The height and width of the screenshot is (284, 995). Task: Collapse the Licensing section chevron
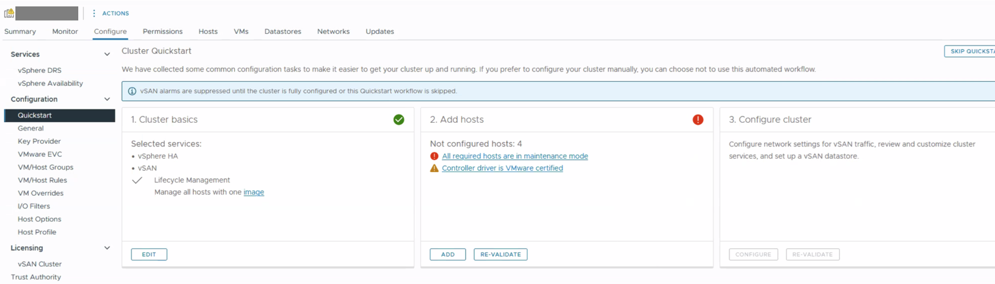point(107,248)
